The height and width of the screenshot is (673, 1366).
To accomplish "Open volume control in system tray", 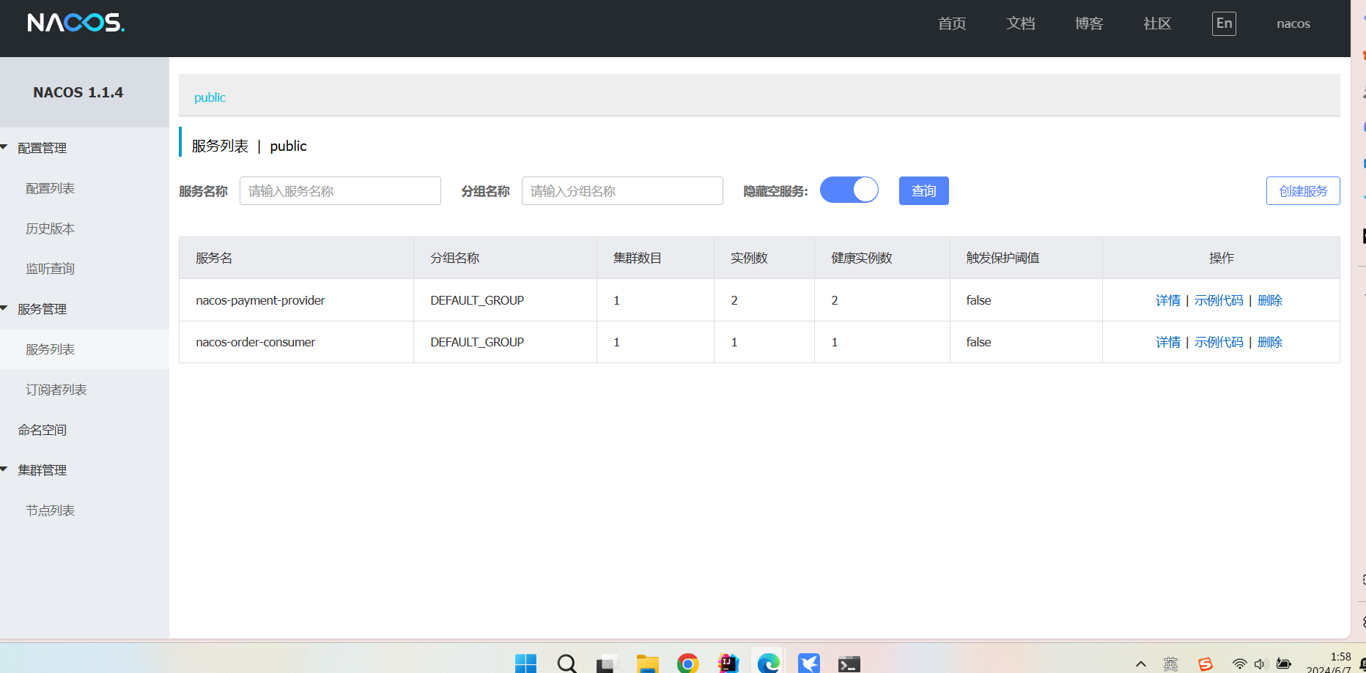I will coord(1260,664).
